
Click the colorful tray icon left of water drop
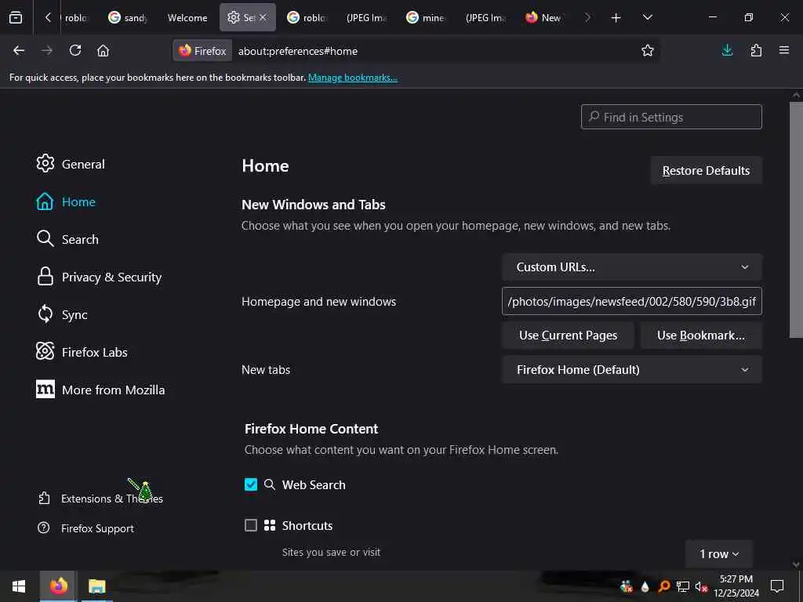(x=627, y=586)
